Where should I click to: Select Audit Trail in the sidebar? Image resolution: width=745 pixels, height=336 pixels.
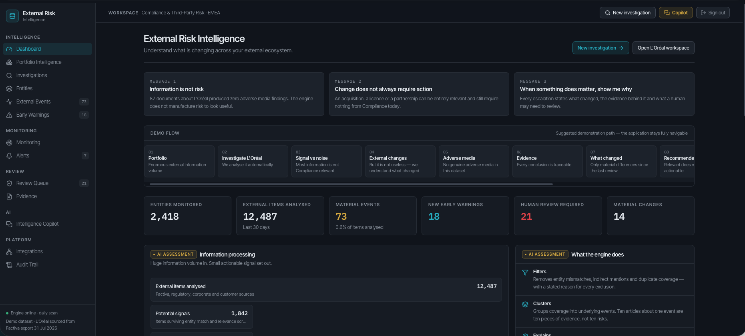pyautogui.click(x=47, y=265)
